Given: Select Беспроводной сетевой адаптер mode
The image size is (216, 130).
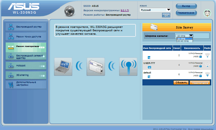Looking at the screenshot, I should (x=26, y=56).
